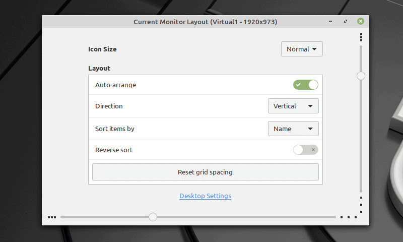Click the tight-dots icon left of horizontal slider

pyautogui.click(x=52, y=217)
